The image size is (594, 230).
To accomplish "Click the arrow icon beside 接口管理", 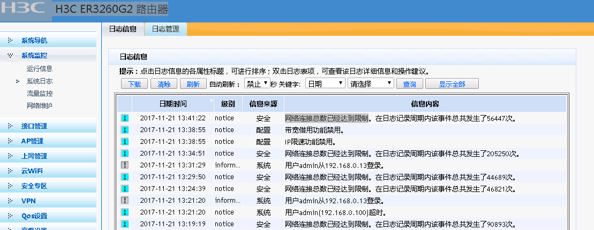I will 10,126.
